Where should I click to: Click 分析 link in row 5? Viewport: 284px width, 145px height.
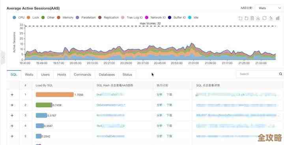(160, 136)
